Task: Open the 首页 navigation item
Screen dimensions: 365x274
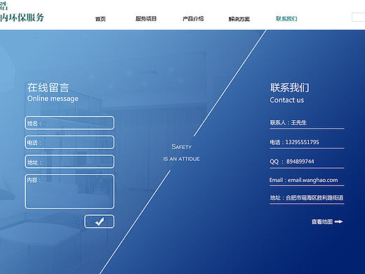Action: (x=100, y=19)
